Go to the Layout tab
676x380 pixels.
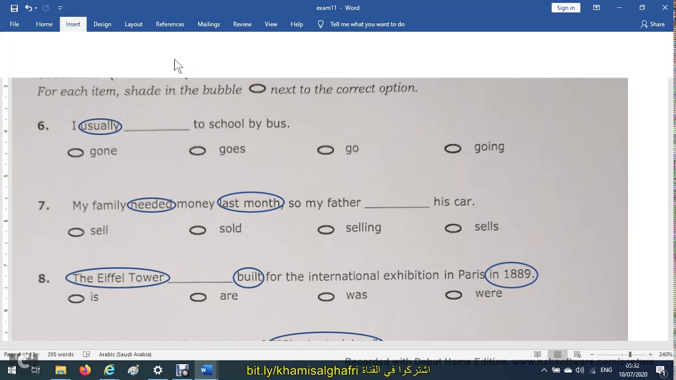(x=134, y=24)
